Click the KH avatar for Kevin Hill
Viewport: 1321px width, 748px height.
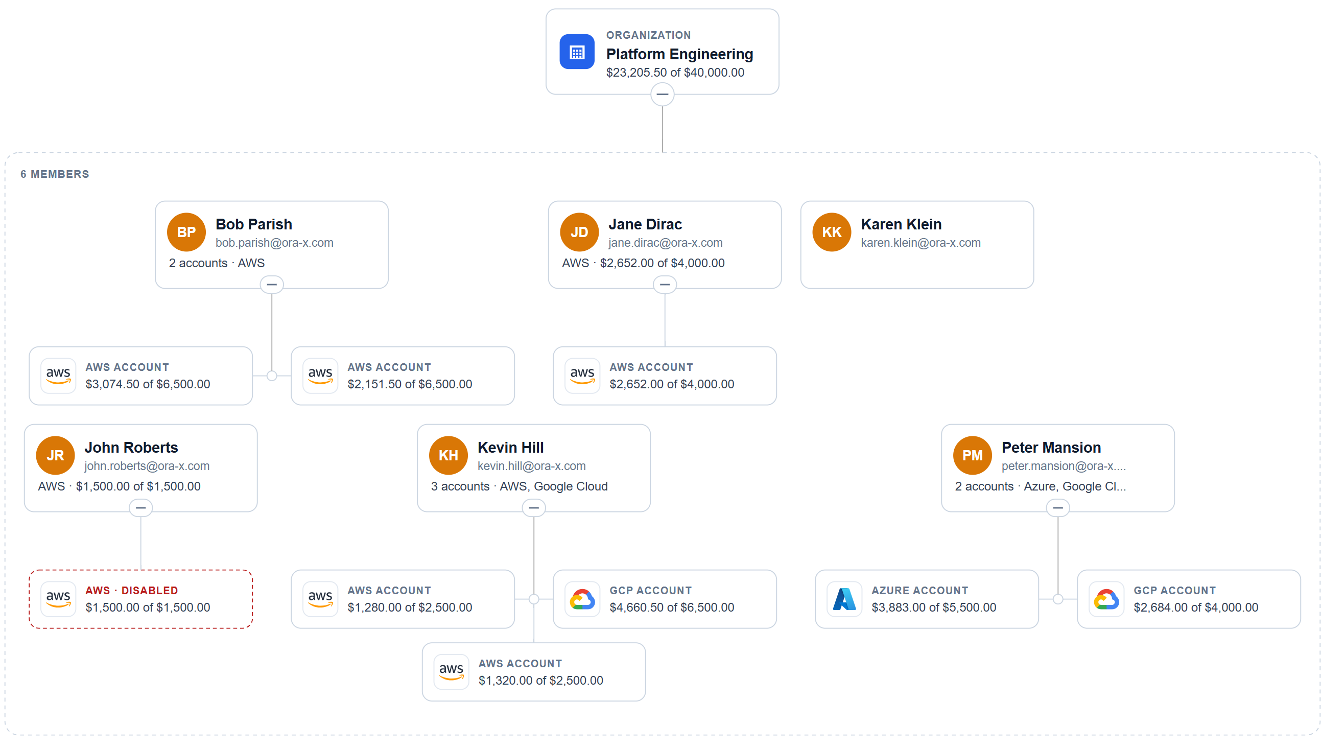pos(448,455)
